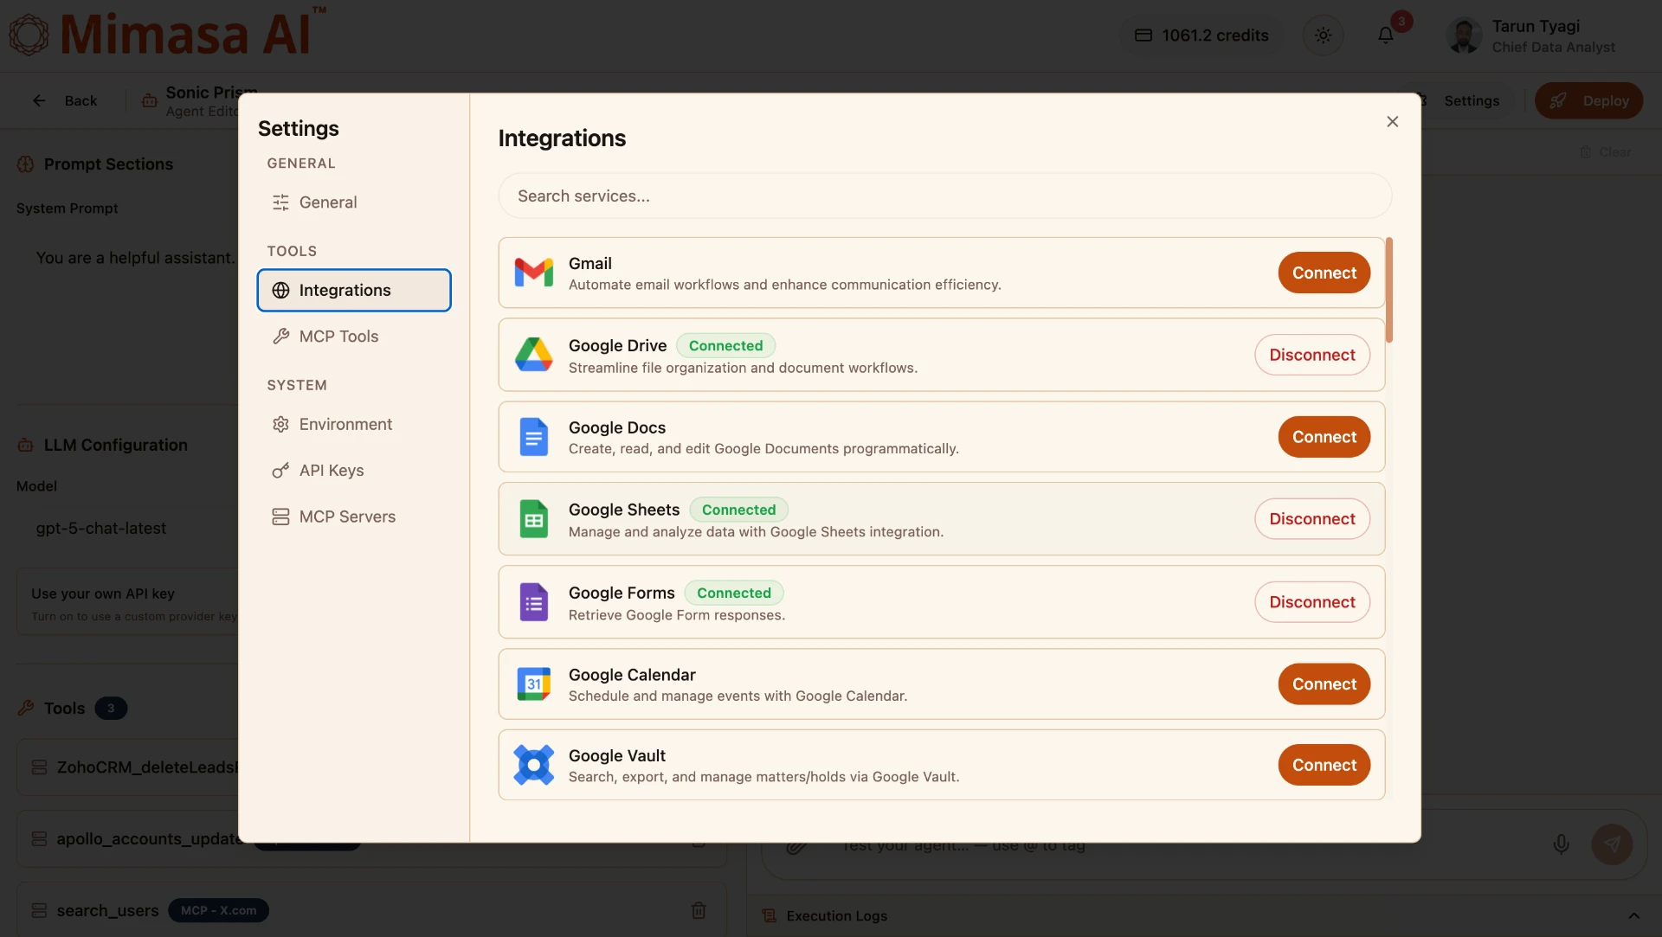The image size is (1662, 937).
Task: Click the 'search_users' tool row
Action: pos(371,910)
